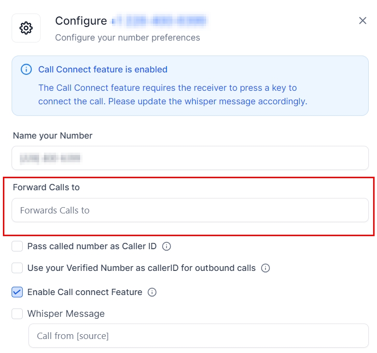Close the Configure number dialog

click(363, 21)
